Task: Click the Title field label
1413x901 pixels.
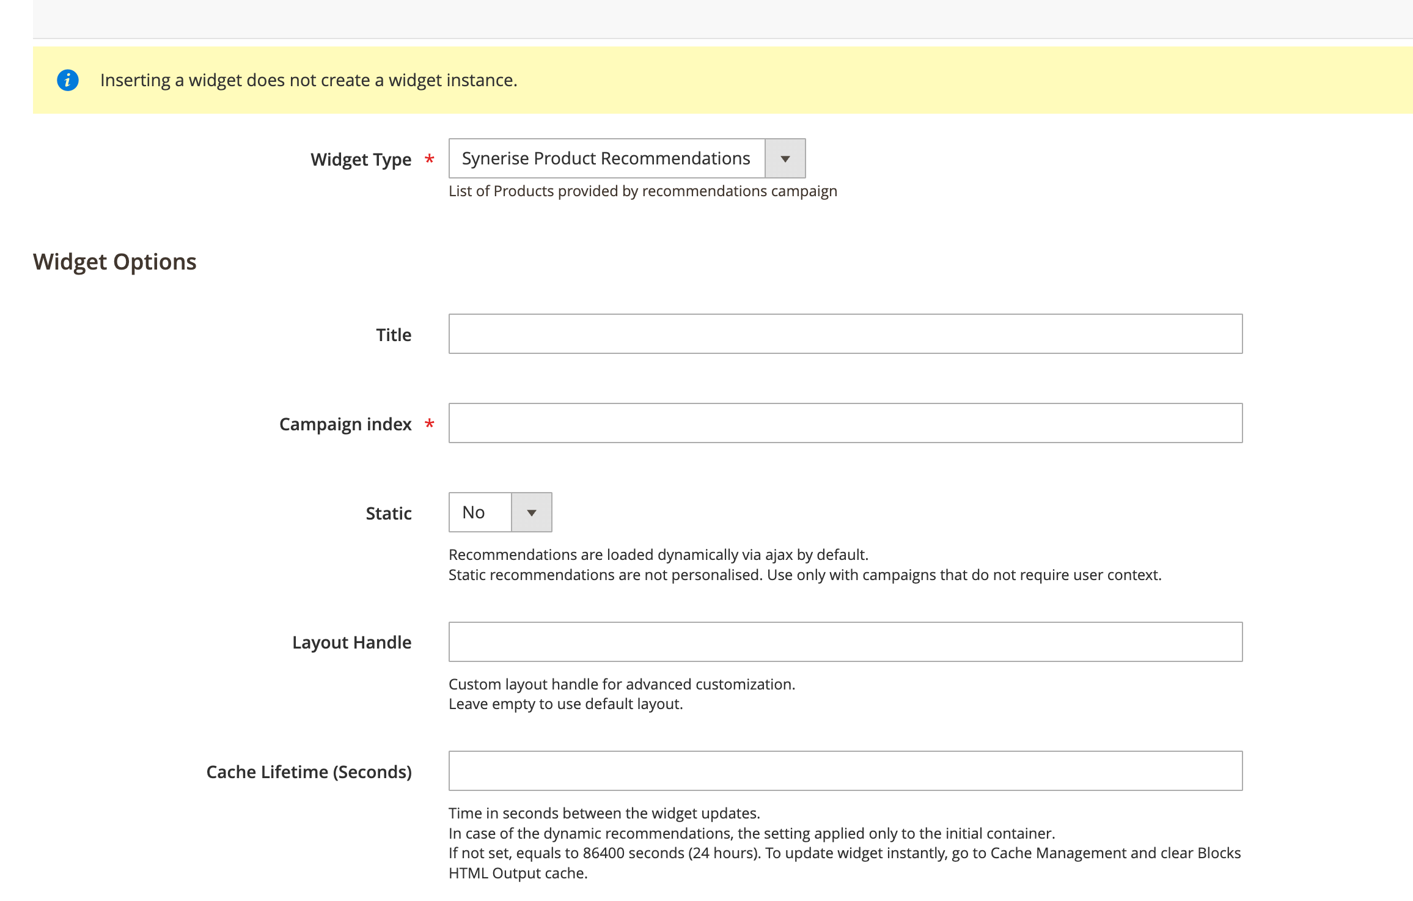Action: 394,334
